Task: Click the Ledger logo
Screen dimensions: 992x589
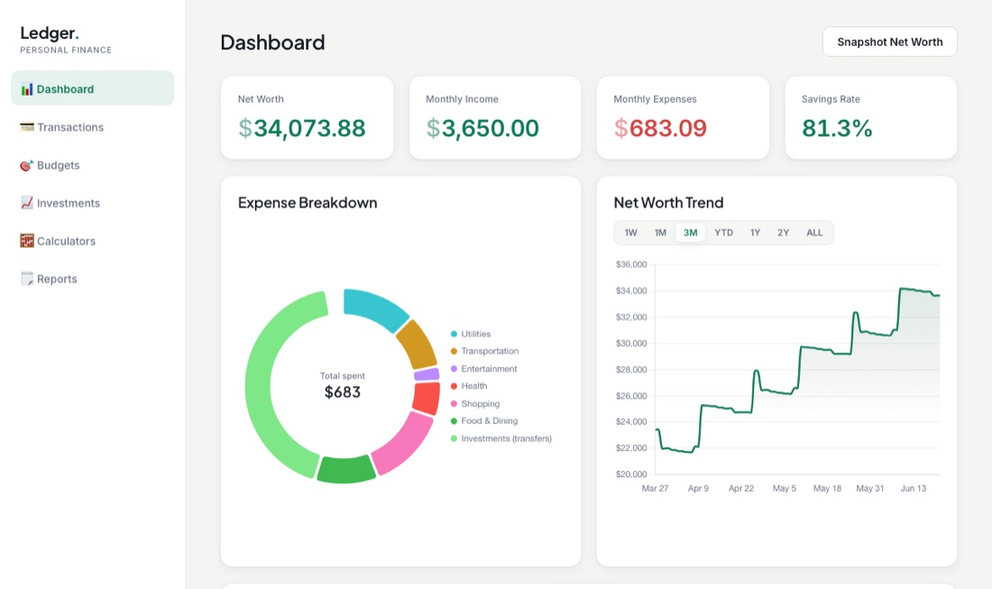Action: pos(50,32)
